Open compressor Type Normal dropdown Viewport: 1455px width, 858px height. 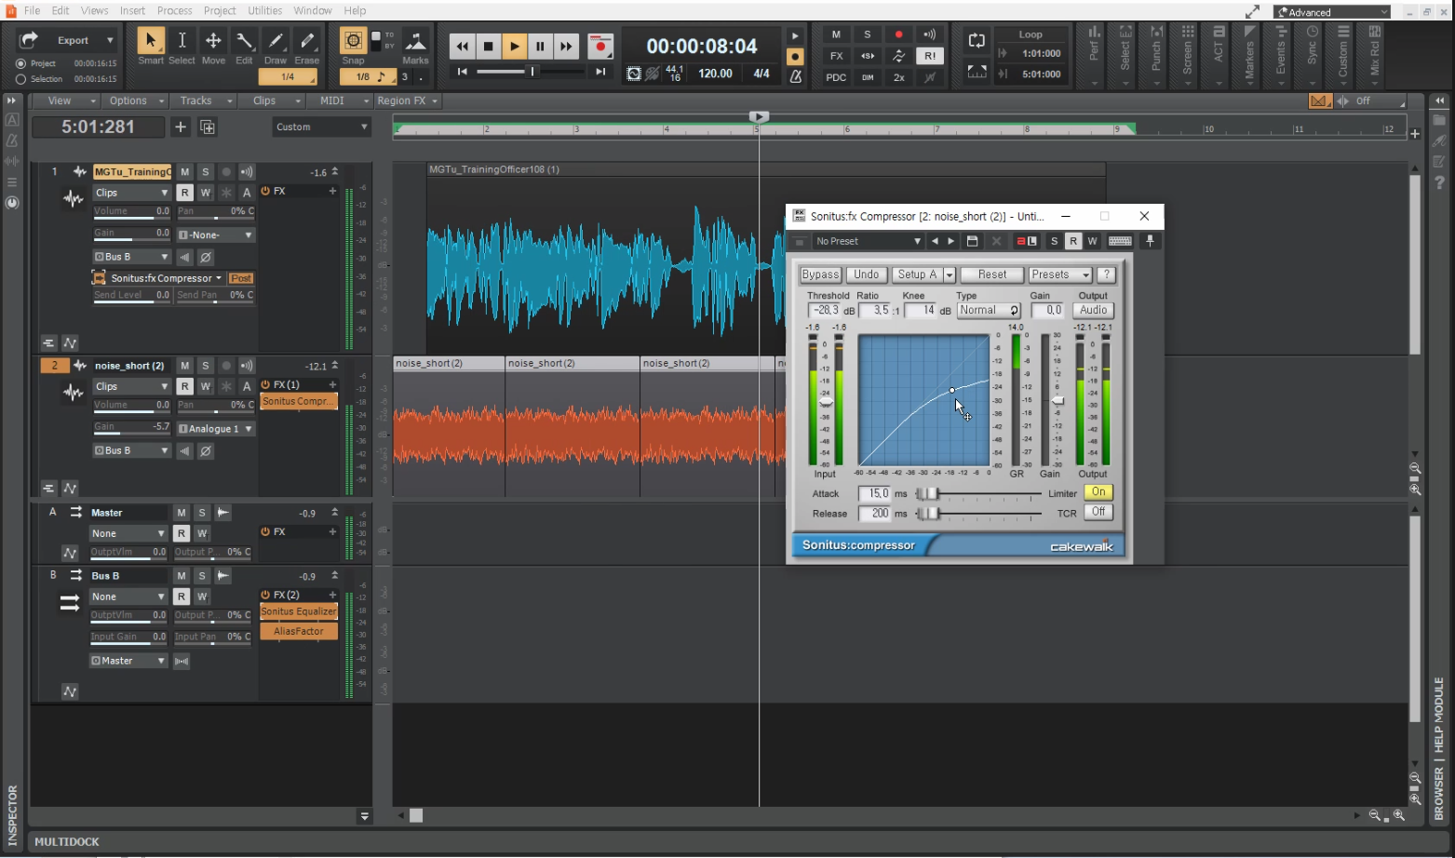point(989,311)
